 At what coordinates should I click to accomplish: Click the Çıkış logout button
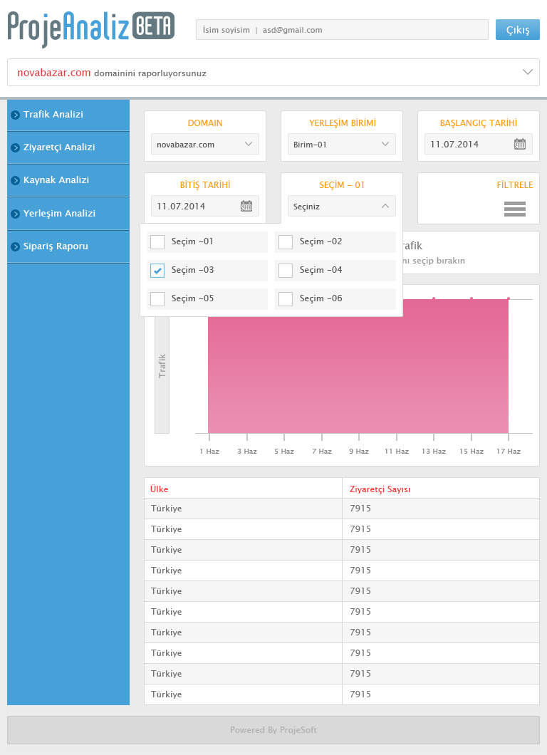click(x=518, y=30)
